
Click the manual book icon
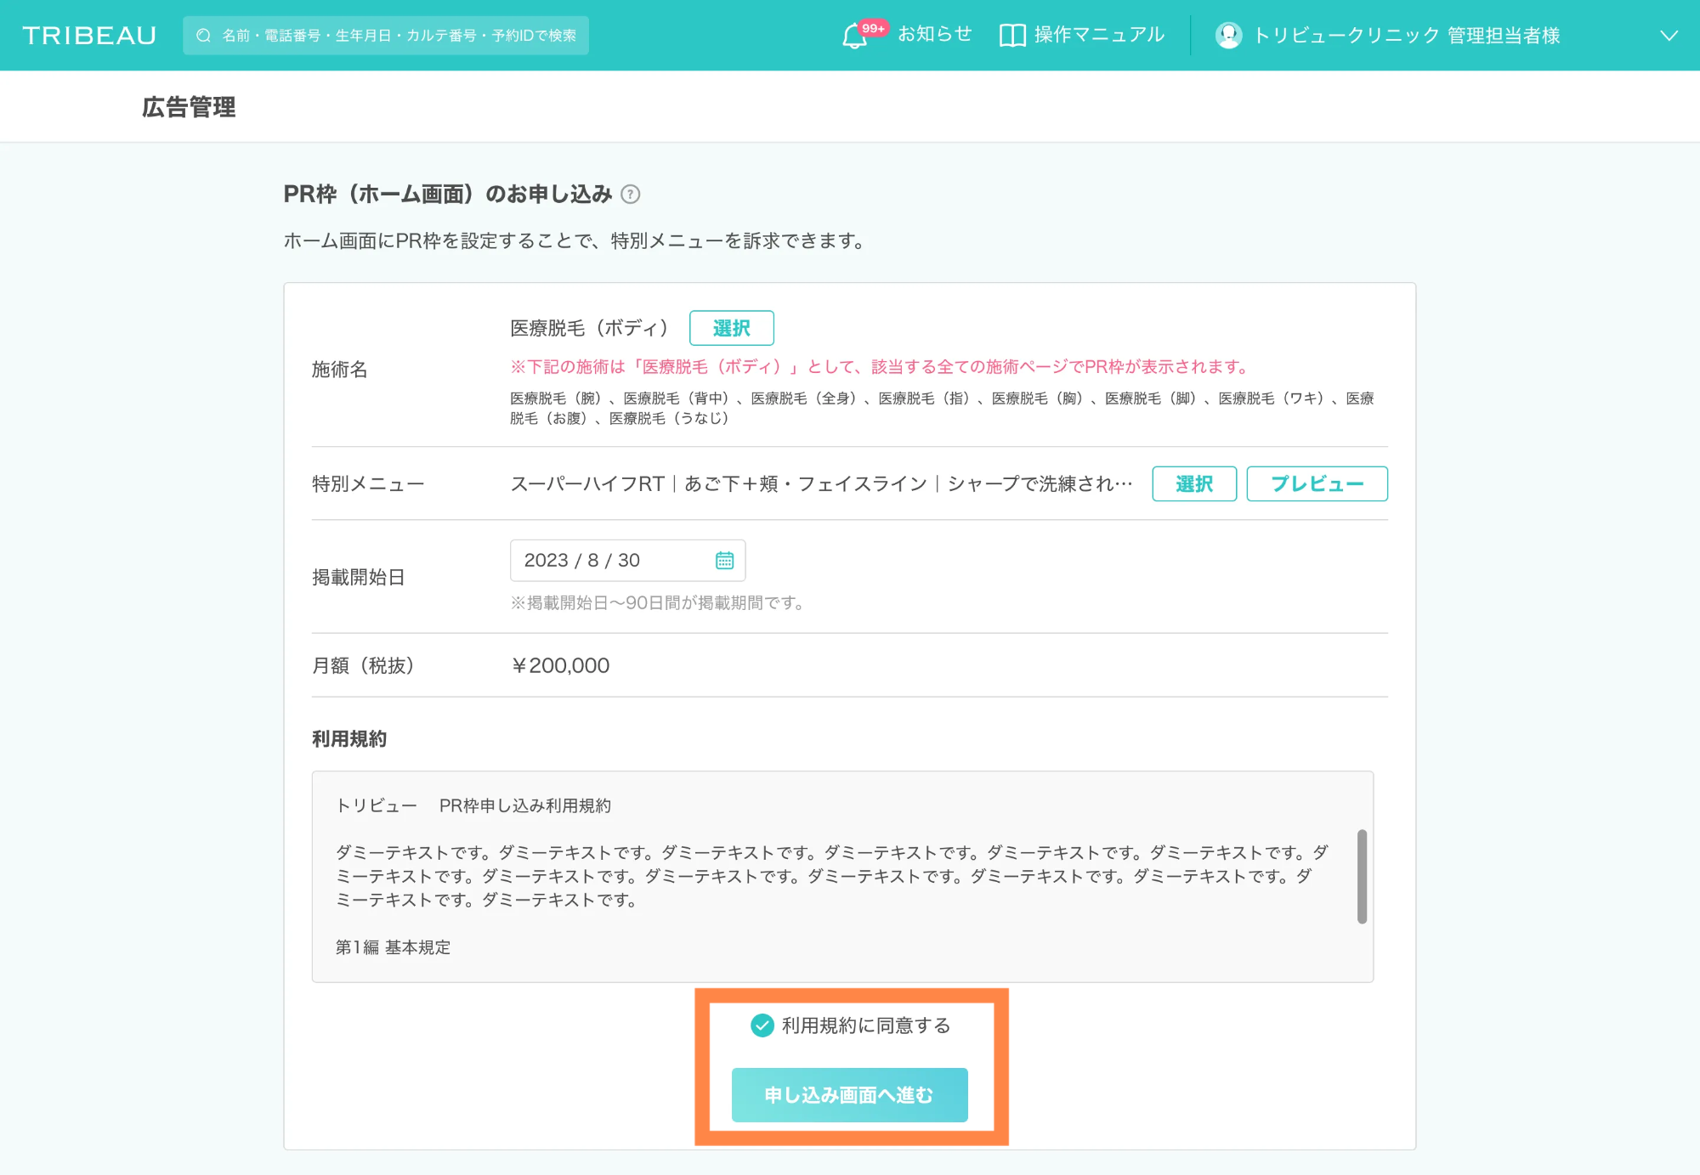1011,36
